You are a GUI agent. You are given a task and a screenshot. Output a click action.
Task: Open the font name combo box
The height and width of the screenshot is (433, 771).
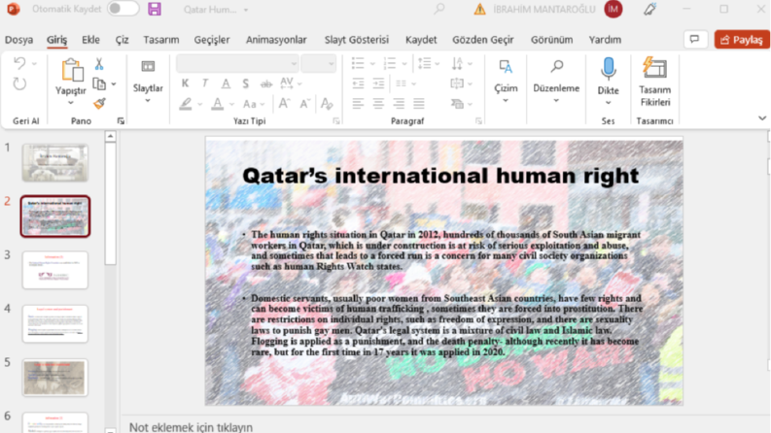[x=237, y=64]
